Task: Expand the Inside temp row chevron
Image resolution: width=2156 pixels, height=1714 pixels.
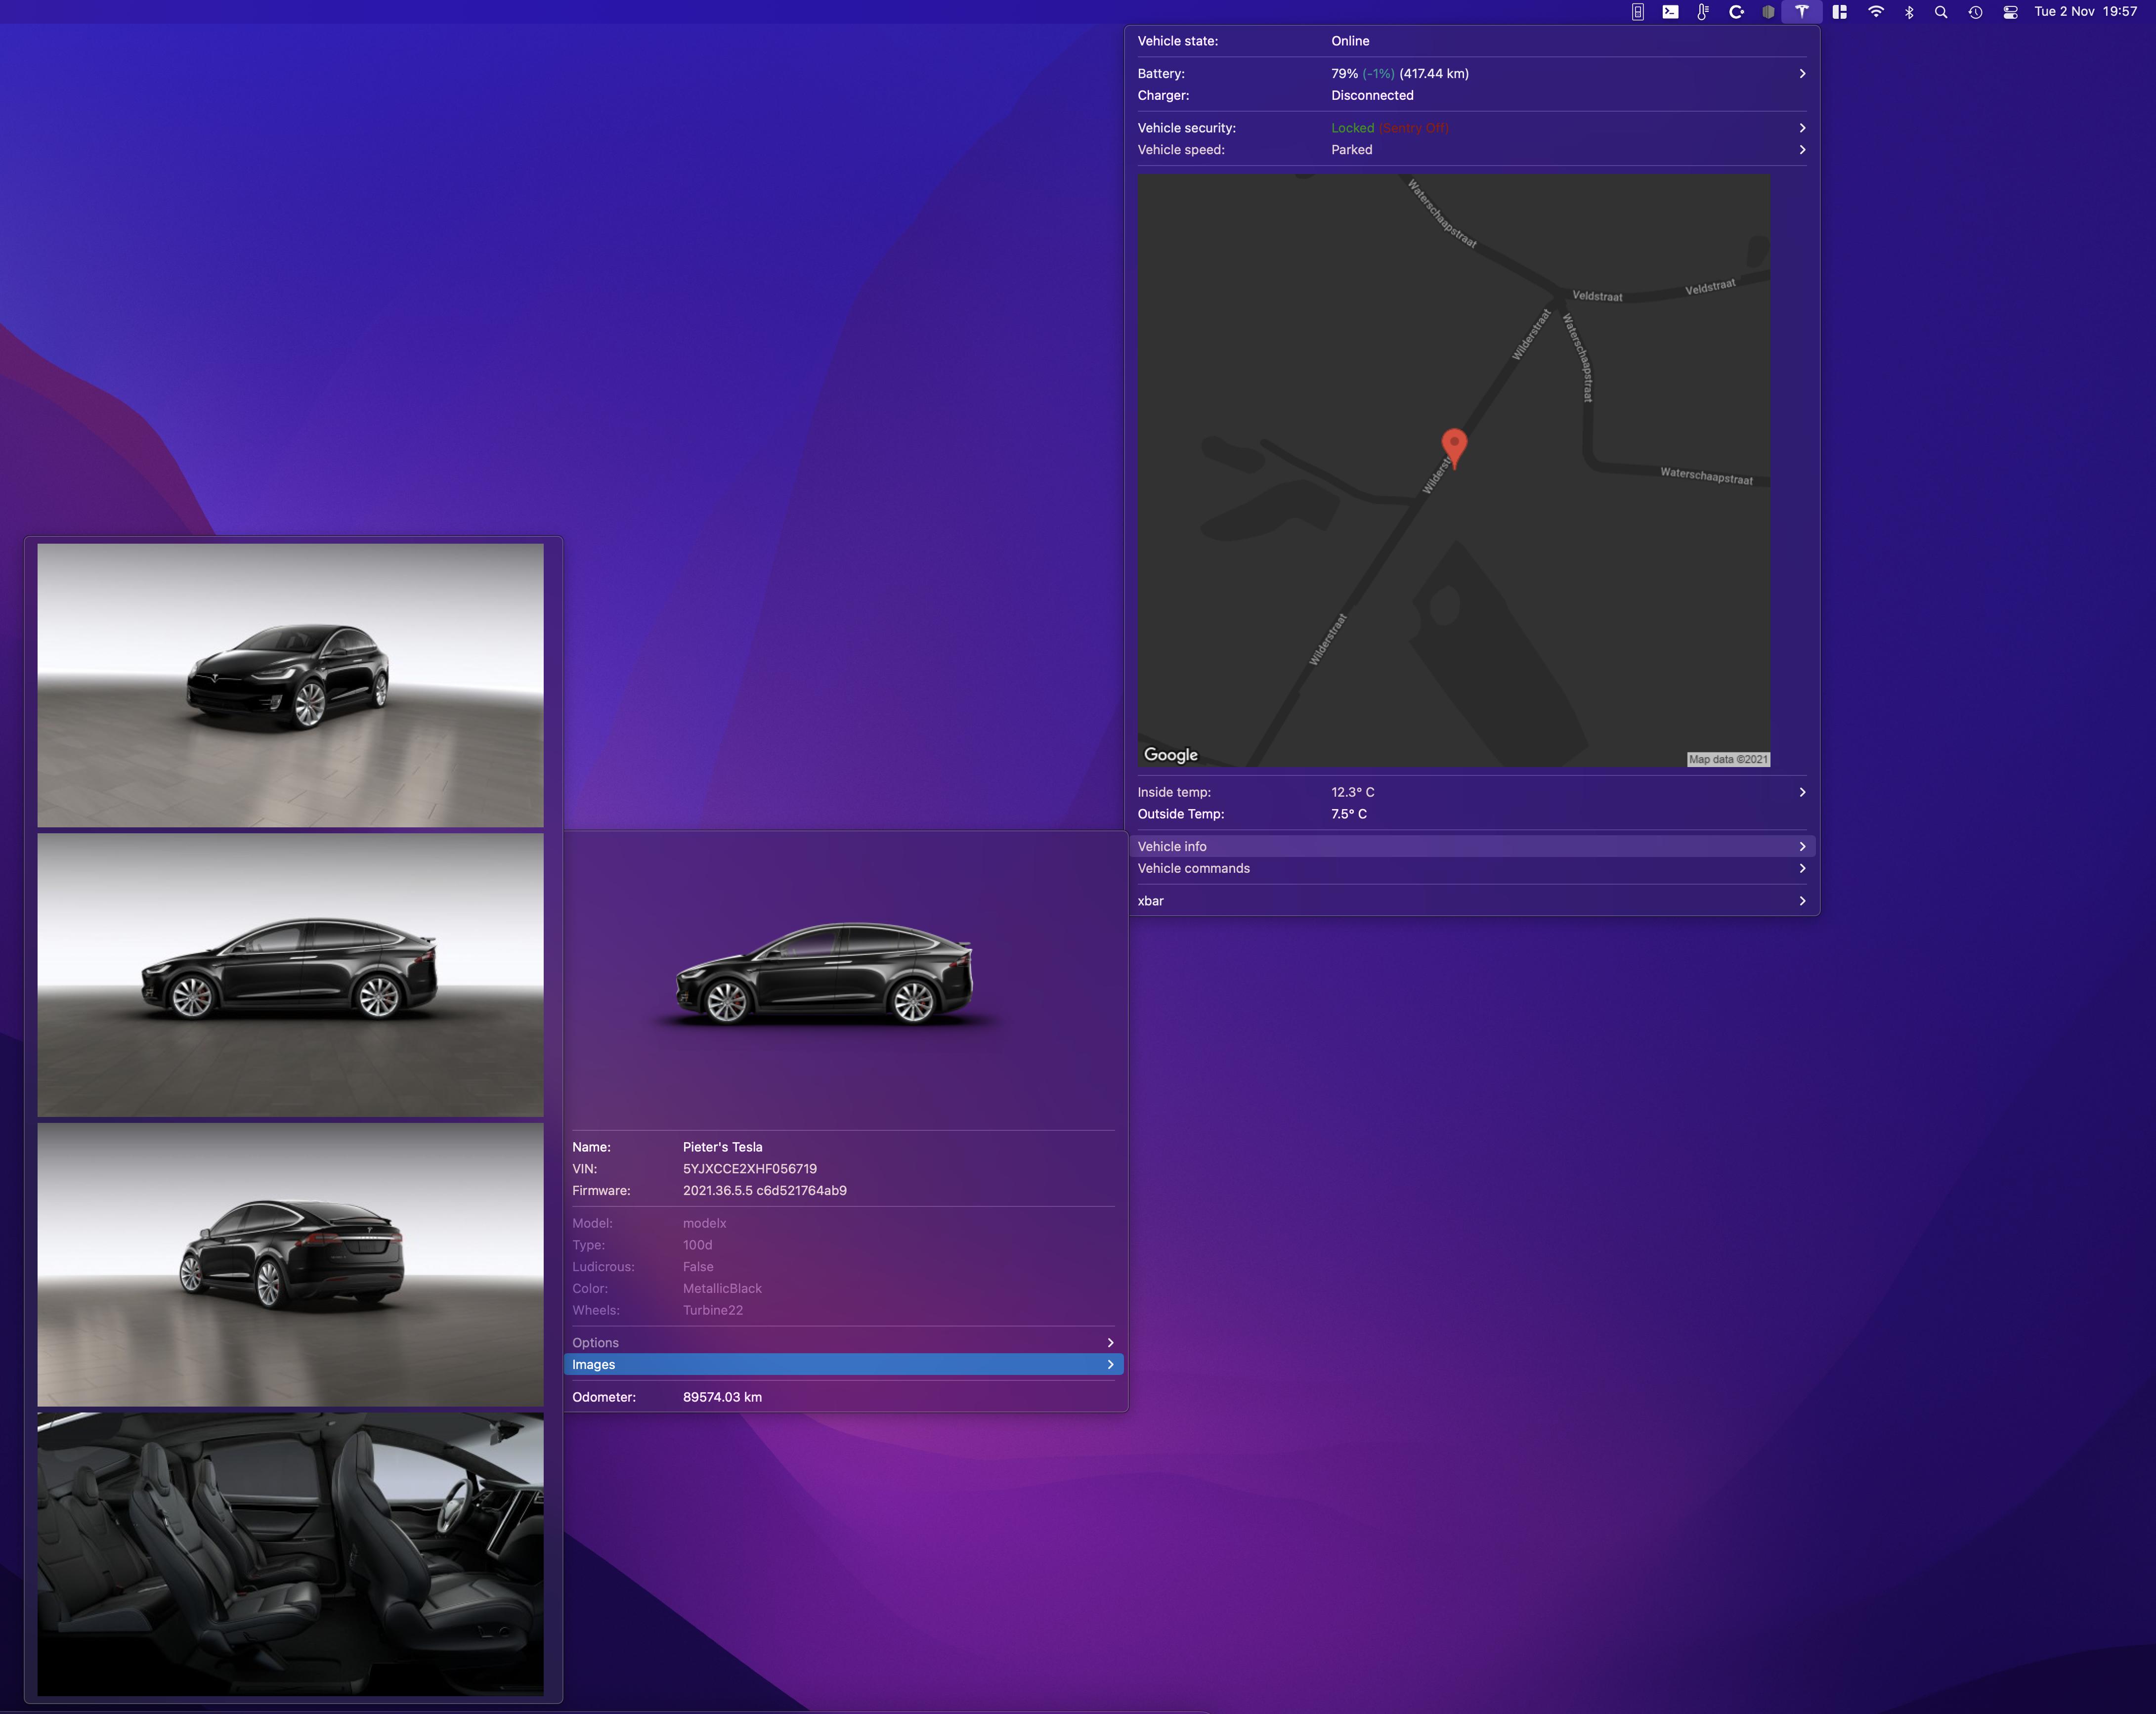Action: [x=1802, y=792]
